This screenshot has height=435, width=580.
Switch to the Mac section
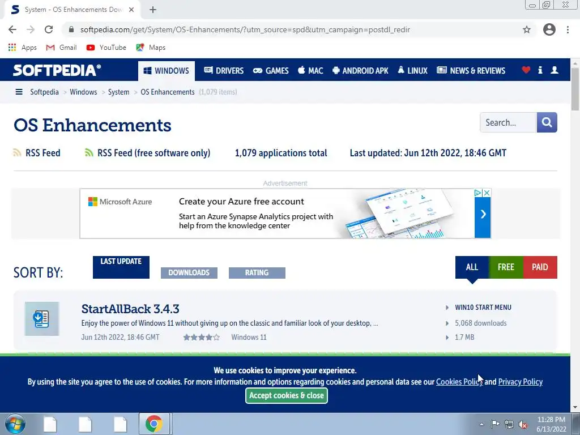tap(310, 71)
